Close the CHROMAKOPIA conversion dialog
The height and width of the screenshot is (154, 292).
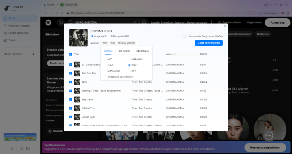pos(225,26)
